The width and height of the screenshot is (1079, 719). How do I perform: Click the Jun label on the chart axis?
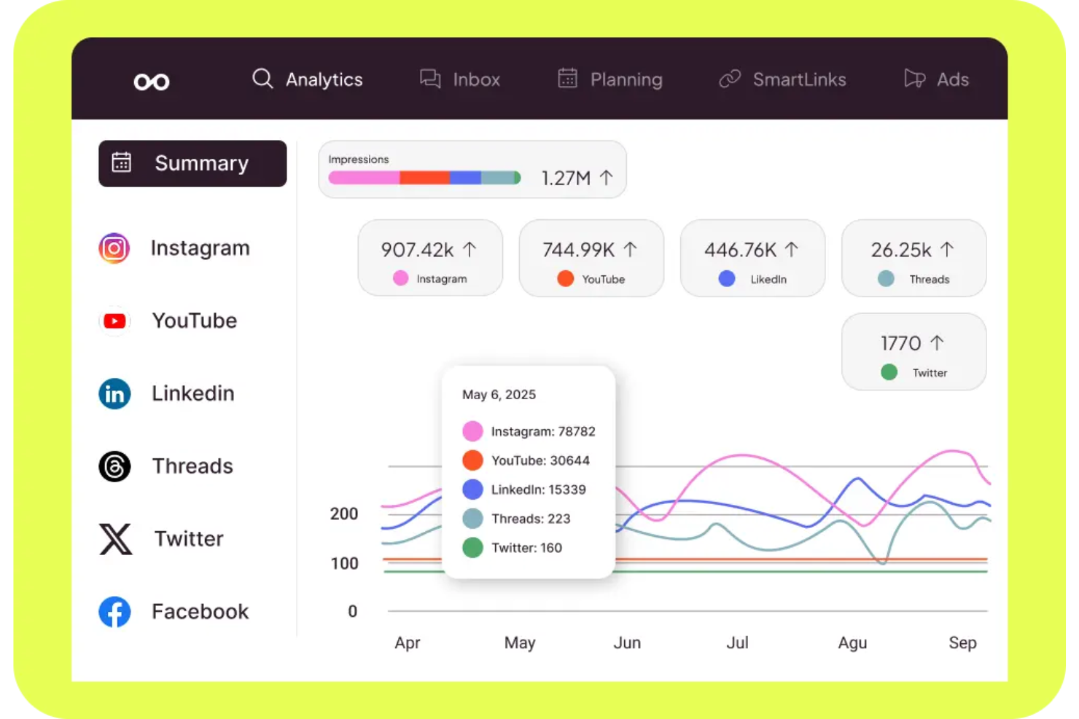pos(627,643)
